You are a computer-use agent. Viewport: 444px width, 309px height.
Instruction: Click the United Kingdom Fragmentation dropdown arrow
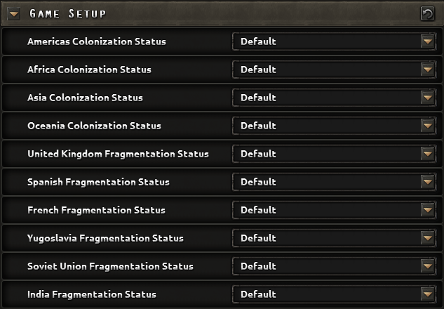tap(428, 154)
